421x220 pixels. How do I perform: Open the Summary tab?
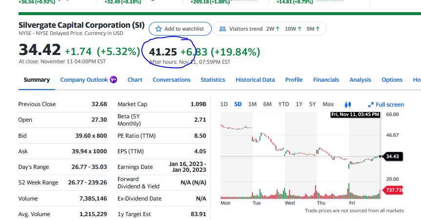[x=37, y=80]
